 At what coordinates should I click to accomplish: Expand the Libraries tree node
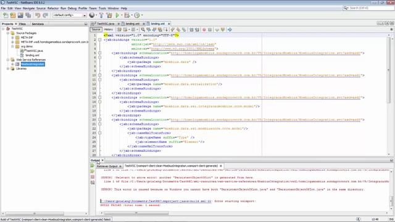click(8, 68)
